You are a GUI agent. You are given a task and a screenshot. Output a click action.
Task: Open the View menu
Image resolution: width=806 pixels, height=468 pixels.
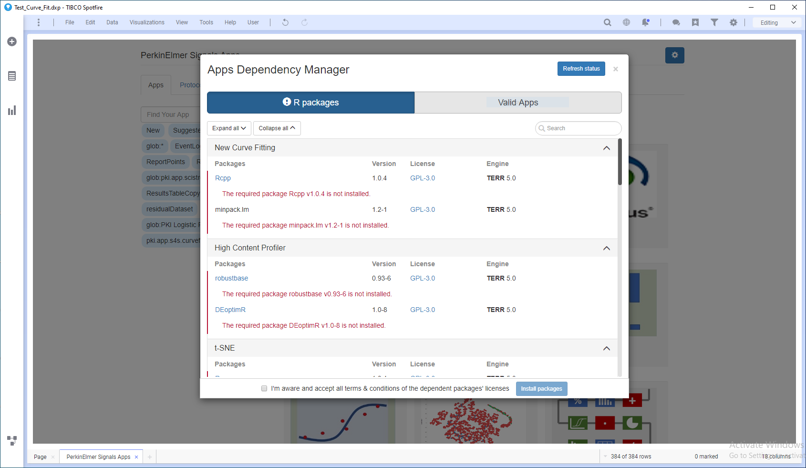[182, 22]
